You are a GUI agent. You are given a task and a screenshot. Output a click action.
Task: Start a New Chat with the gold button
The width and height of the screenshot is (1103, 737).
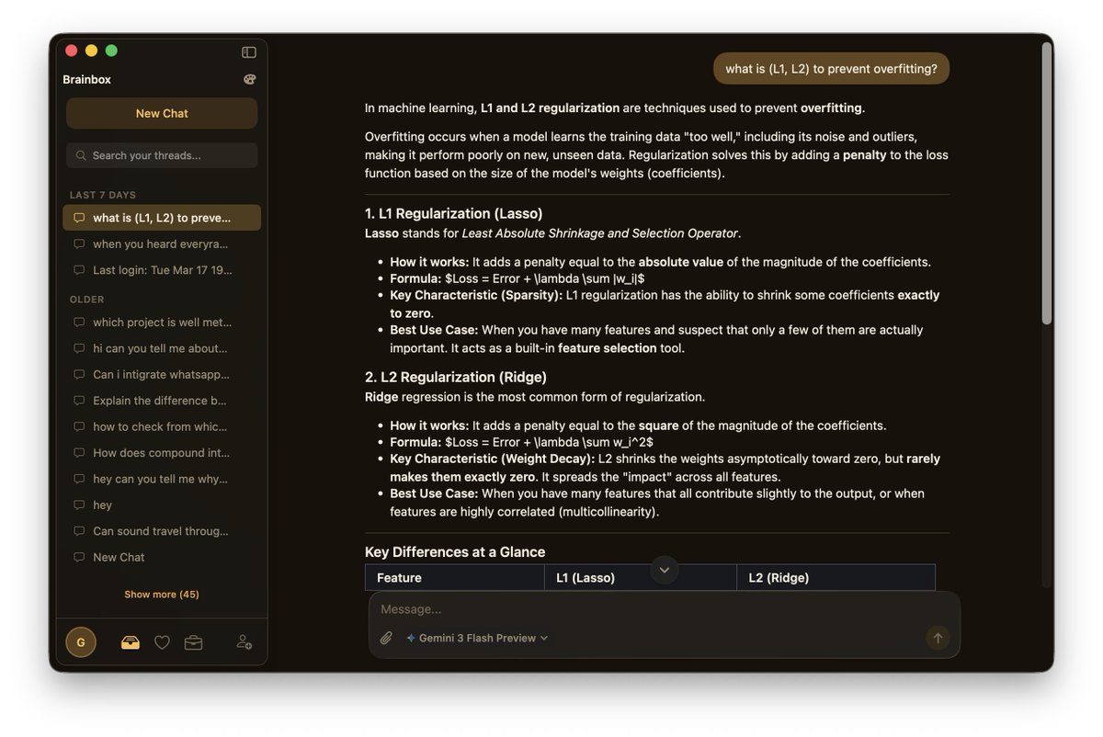162,113
